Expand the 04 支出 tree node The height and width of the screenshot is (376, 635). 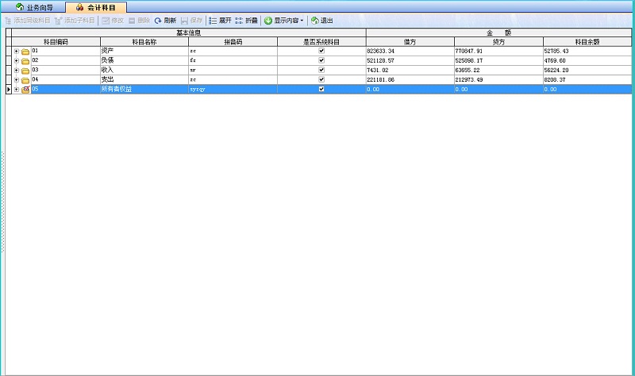(17, 80)
